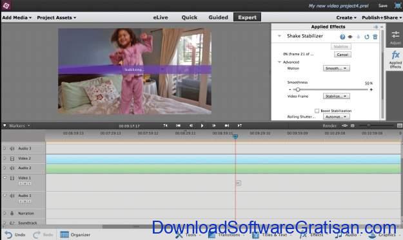Click the playhead marker on ruler
Viewport: 403px width, 240px height.
click(x=235, y=136)
